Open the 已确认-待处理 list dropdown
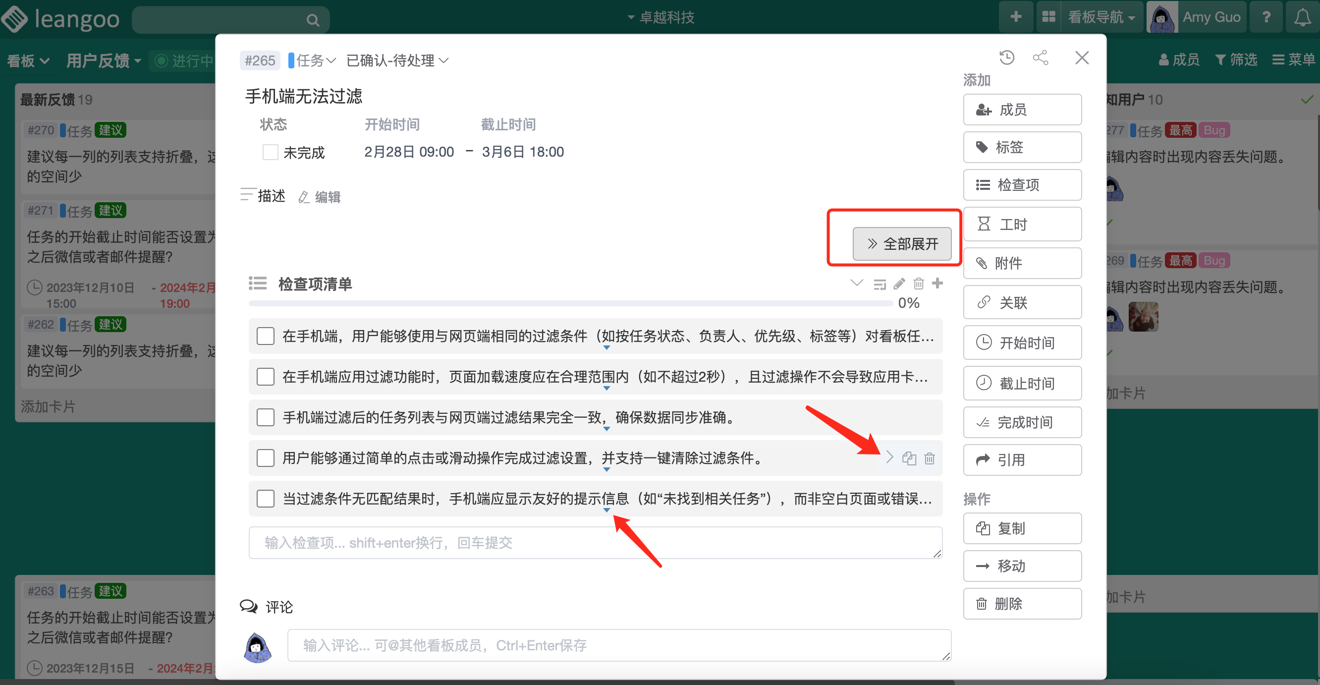 (398, 61)
